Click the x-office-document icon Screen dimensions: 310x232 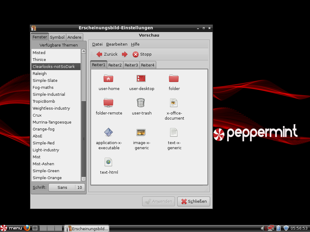click(x=174, y=103)
